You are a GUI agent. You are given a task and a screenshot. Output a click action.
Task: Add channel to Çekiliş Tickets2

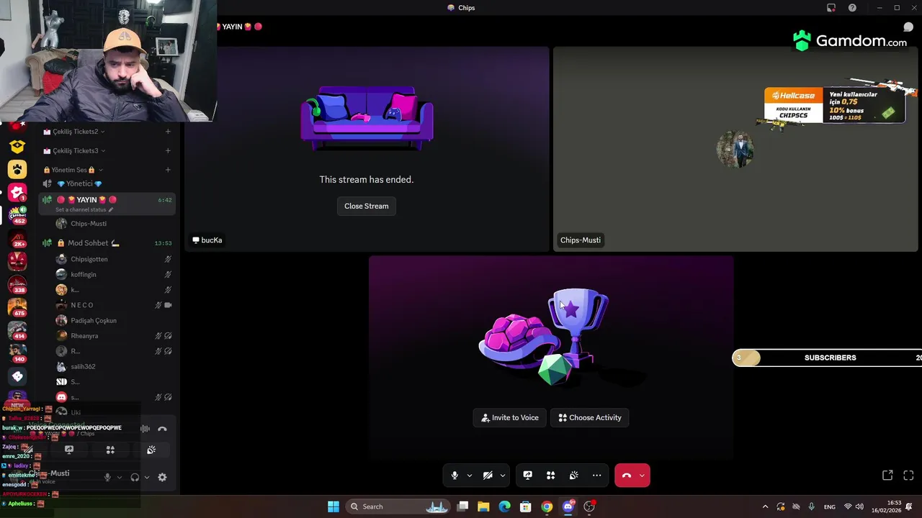168,132
